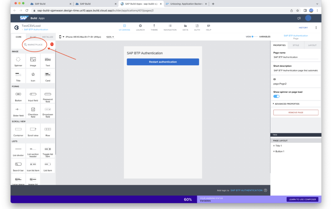Open the Theme editor
This screenshot has width=332, height=209.
point(154,28)
